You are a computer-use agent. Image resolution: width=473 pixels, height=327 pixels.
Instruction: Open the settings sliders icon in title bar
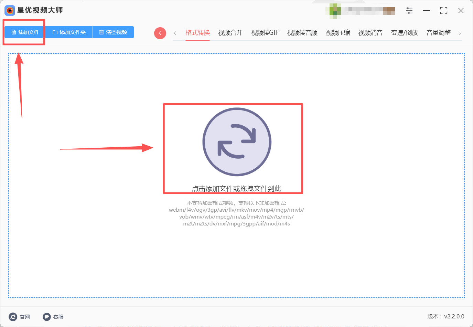[409, 11]
